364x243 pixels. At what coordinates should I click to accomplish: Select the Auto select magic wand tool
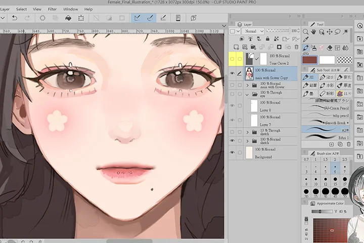pos(345,31)
